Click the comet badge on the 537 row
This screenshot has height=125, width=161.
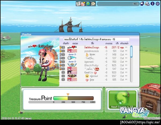(x=72, y=58)
